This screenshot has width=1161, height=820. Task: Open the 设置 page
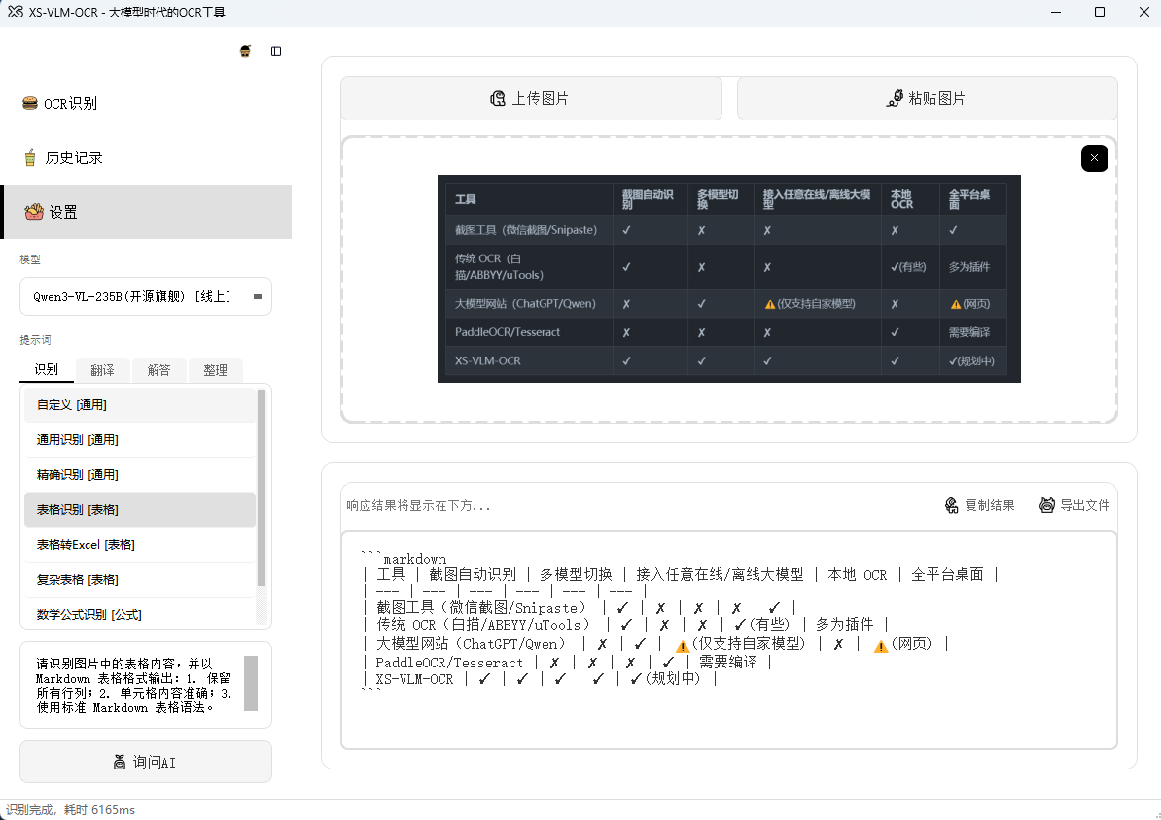click(147, 212)
